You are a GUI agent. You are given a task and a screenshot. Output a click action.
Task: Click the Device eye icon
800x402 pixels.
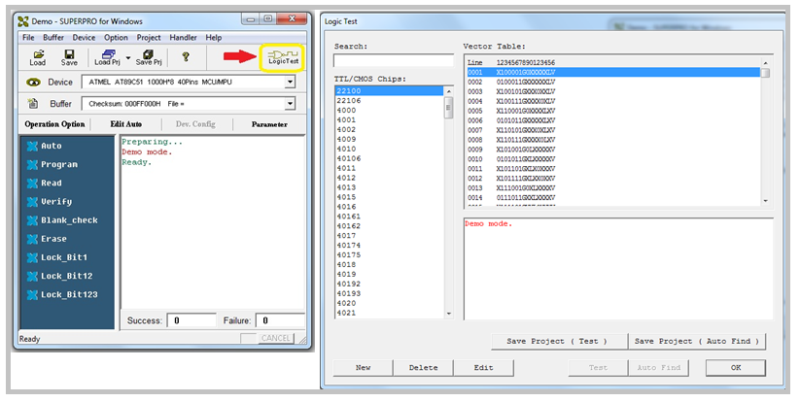point(33,83)
